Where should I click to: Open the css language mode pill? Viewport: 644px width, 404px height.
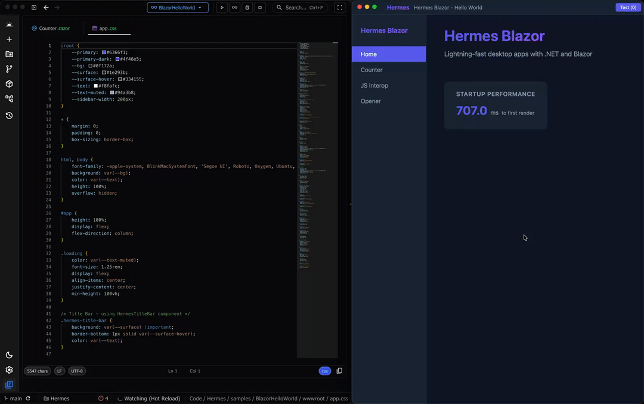point(325,371)
